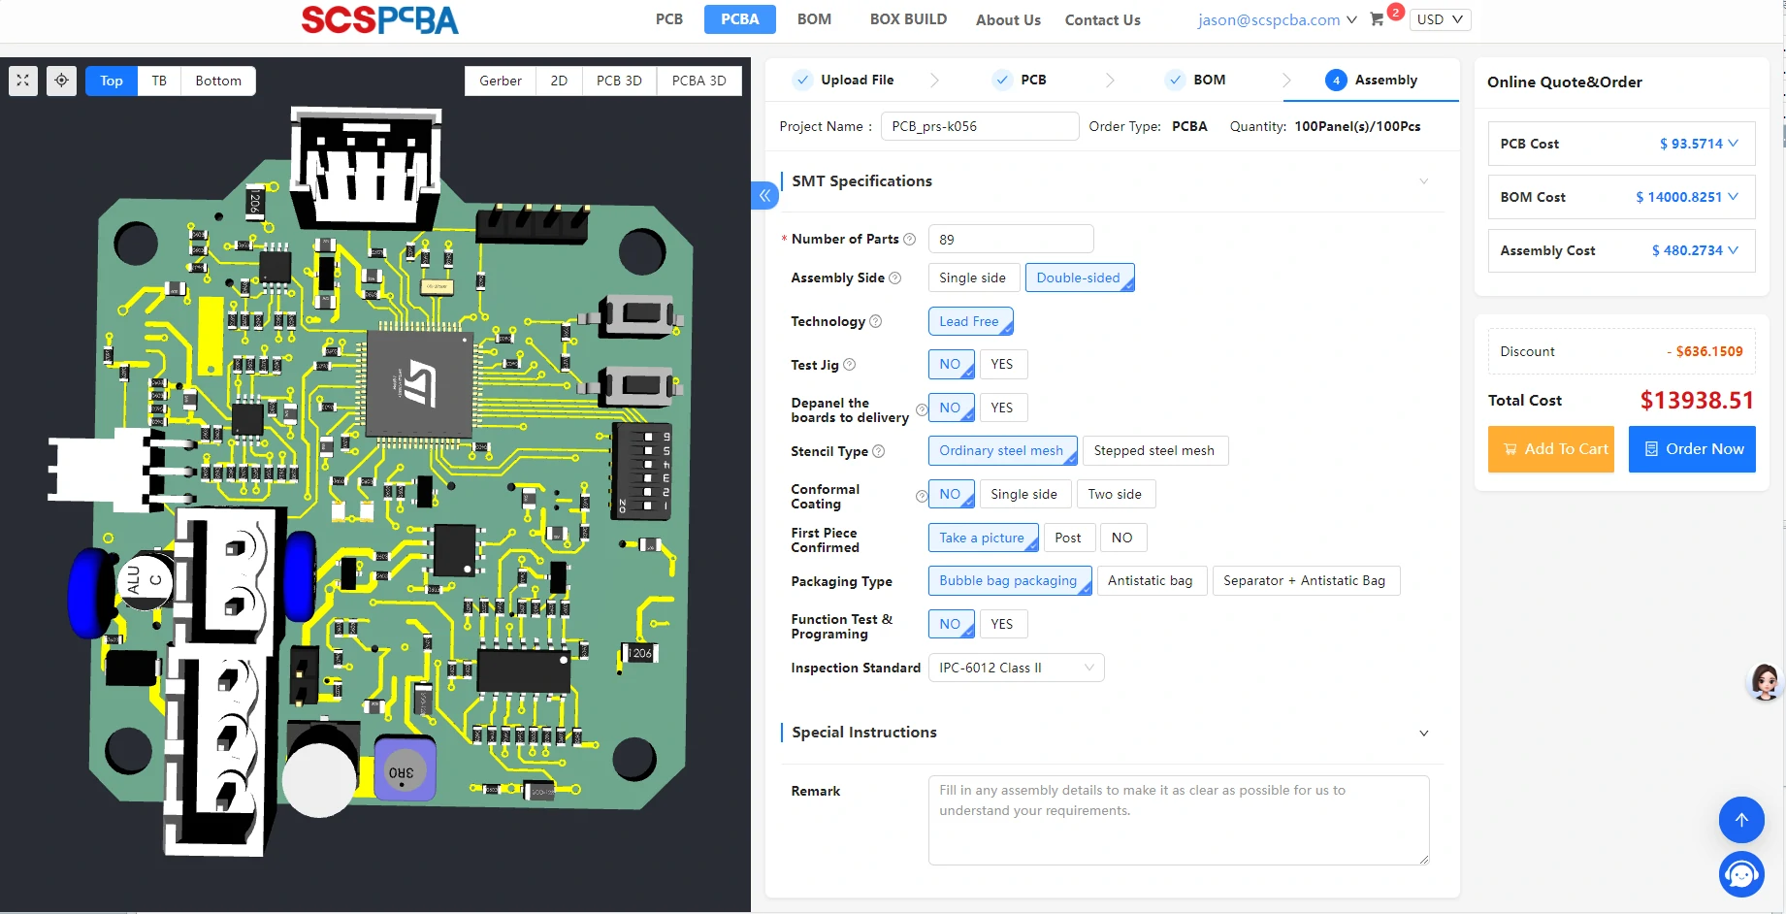Open the Inspection Standard dropdown
Image resolution: width=1786 pixels, height=914 pixels.
click(x=1015, y=668)
